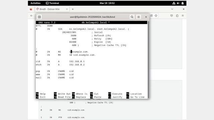Click the '; Negative Cache TTL [1h]' comment
The height and width of the screenshot is (120, 214).
click(109, 45)
